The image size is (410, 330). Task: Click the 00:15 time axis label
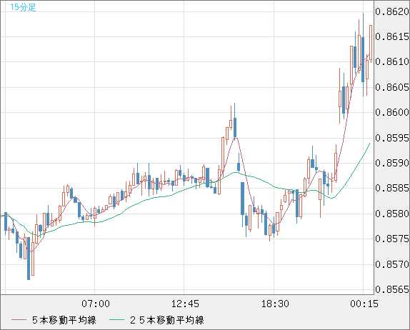[364, 304]
